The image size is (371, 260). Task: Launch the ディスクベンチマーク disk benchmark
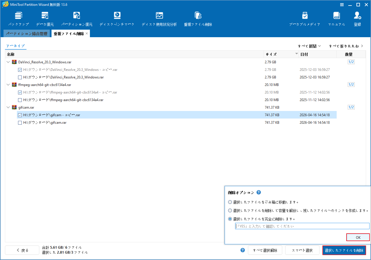117,19
